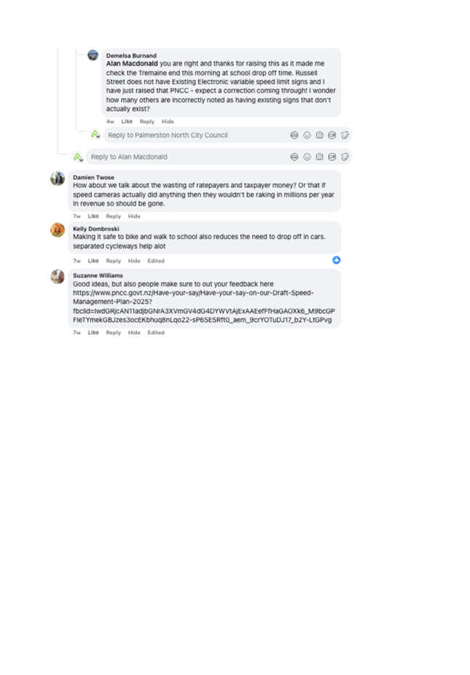Open avatar picker in Palmerston North reply box
Viewport: 470px width, 675px height.
click(294, 135)
